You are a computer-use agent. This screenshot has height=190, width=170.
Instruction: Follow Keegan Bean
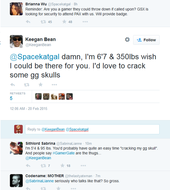tap(146, 40)
